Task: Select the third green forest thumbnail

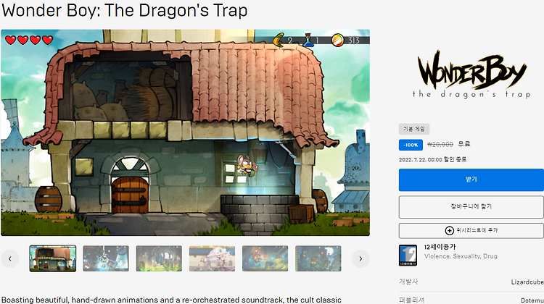Action: coord(159,258)
